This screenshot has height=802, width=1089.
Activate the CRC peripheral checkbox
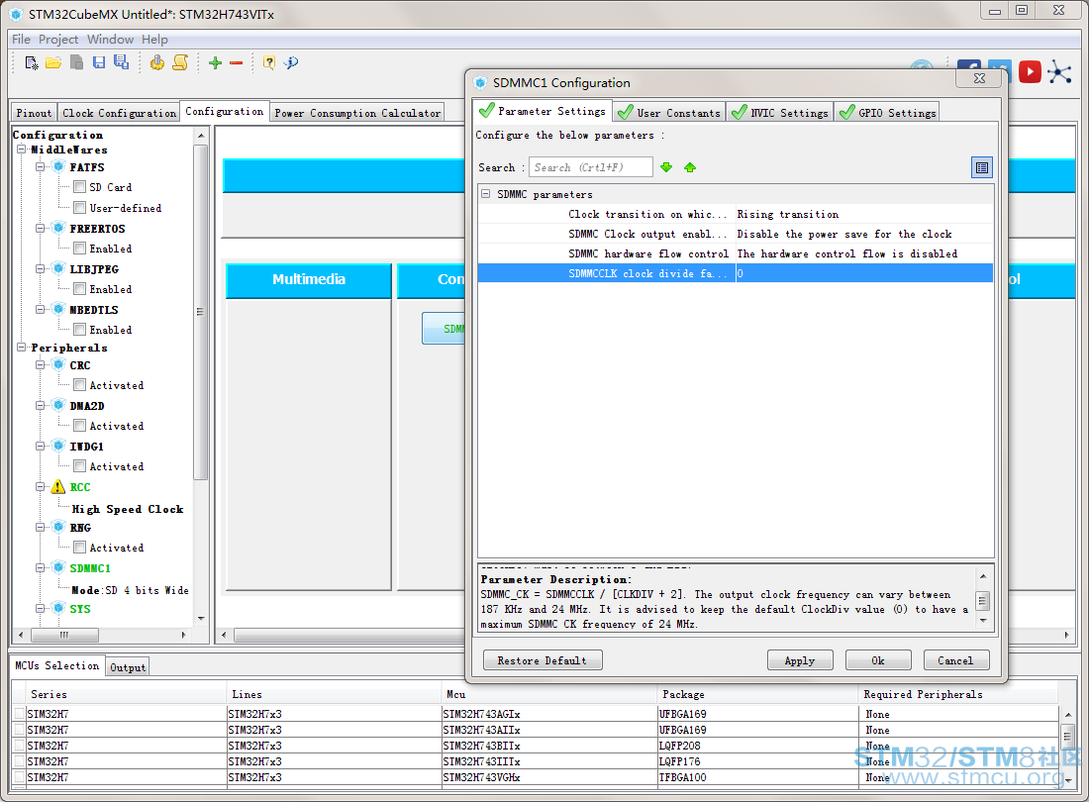(x=80, y=385)
